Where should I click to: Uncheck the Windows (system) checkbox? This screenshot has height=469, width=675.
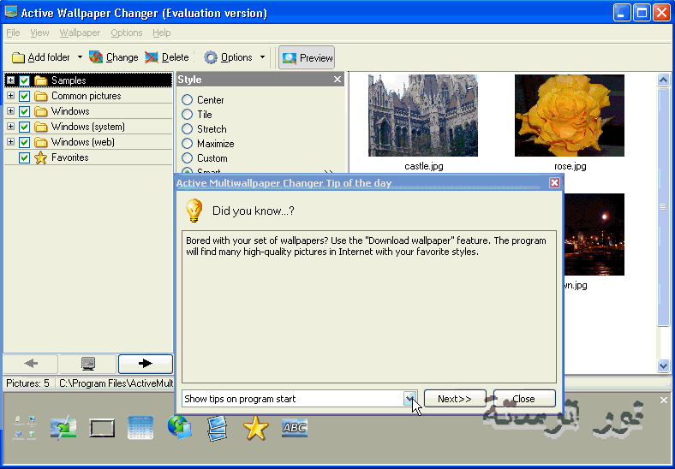tap(25, 127)
